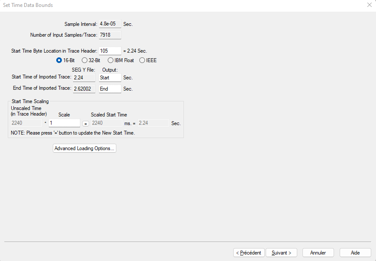Viewport: 376px width, 261px height.
Task: Open Advanced Loading Options
Action: [84, 148]
